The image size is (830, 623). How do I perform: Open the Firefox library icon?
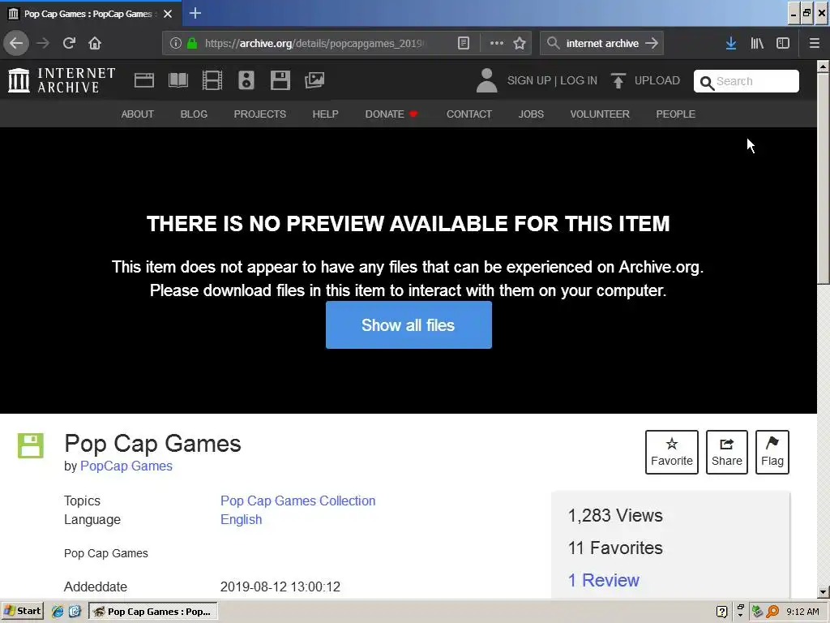click(x=757, y=43)
